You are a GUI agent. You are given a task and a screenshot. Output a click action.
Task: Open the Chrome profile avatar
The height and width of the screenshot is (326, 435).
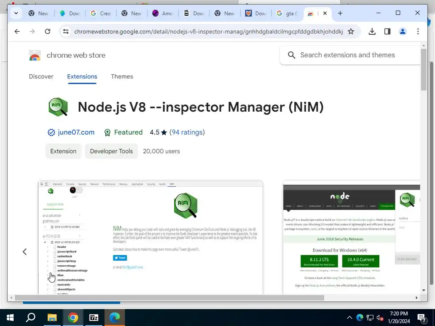pyautogui.click(x=403, y=31)
